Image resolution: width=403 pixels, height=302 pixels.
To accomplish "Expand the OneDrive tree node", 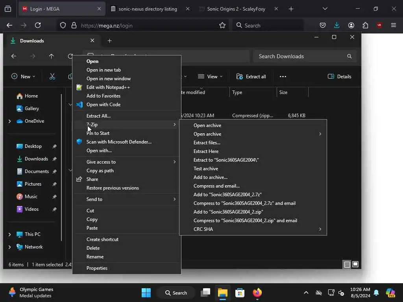I will [x=10, y=121].
